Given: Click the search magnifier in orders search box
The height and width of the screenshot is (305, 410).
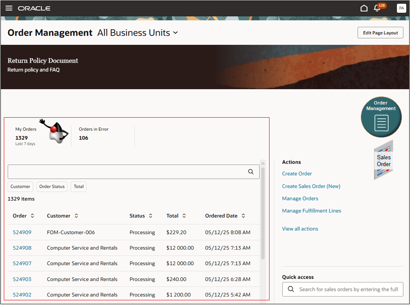Looking at the screenshot, I should click(250, 172).
